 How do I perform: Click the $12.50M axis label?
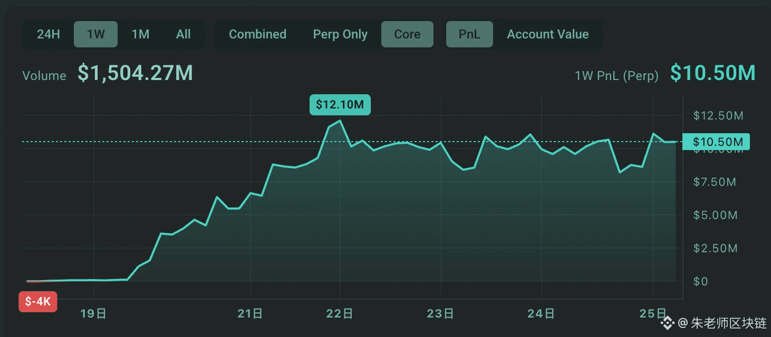(718, 116)
